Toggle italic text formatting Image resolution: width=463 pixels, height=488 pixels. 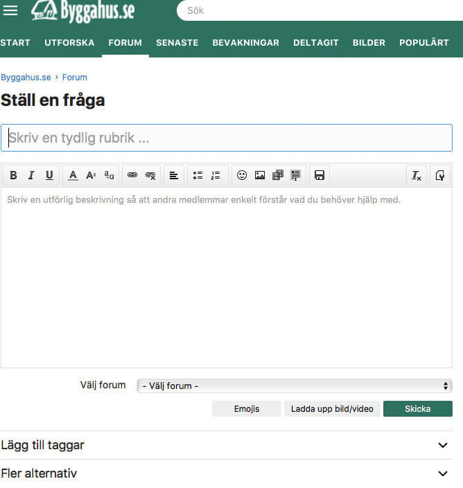(x=31, y=176)
